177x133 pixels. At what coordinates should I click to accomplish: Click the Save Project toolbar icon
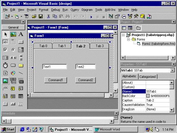pyautogui.click(x=41, y=17)
